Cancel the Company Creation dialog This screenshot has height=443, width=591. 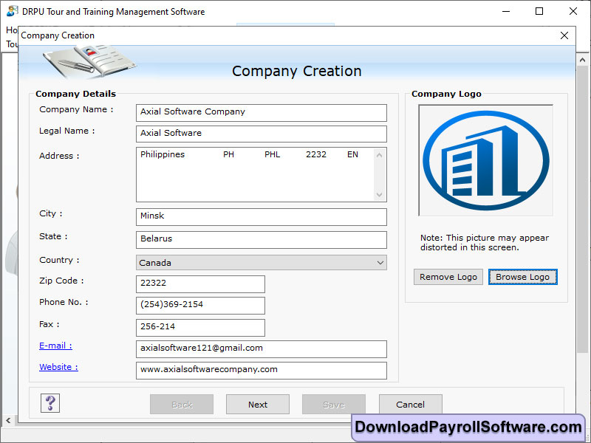[410, 404]
